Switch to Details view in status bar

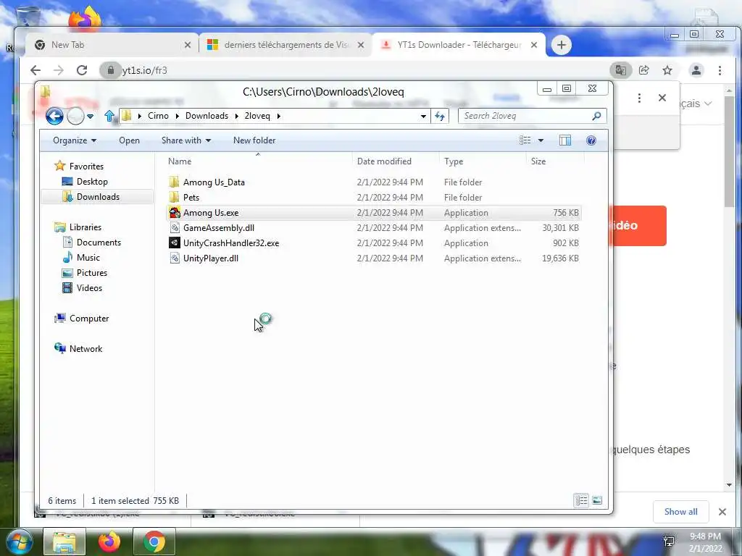(581, 500)
